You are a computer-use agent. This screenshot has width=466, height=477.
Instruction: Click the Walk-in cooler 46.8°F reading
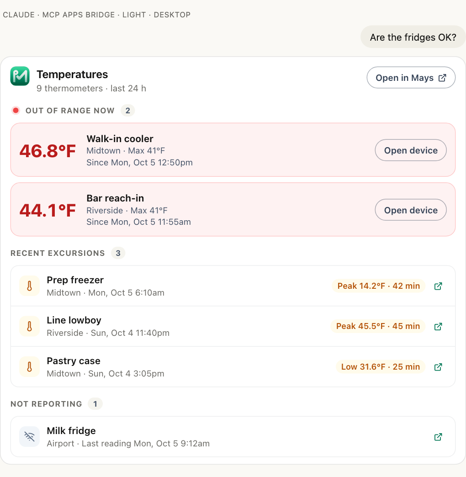coord(48,151)
